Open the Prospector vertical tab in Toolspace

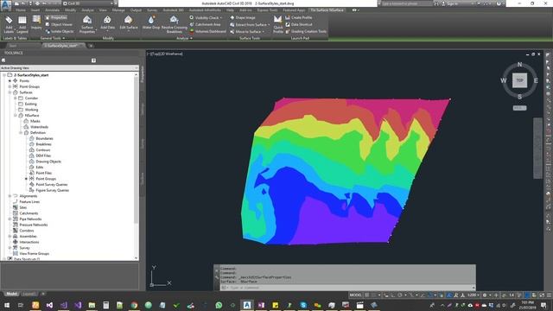point(143,74)
